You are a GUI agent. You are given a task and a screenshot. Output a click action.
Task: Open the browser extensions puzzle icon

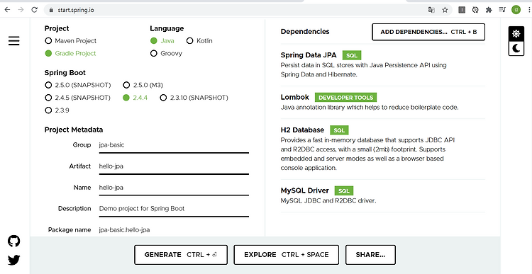pos(489,10)
